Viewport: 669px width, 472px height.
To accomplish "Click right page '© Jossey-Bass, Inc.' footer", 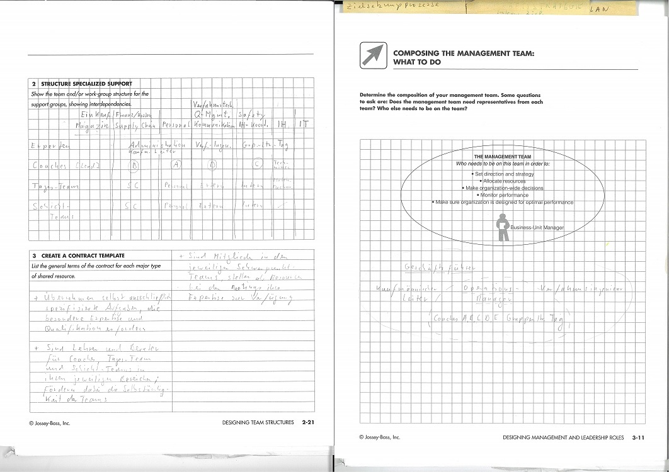I will 380,437.
